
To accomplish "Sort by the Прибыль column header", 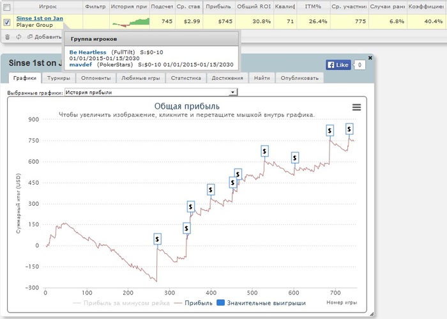I will pos(218,6).
